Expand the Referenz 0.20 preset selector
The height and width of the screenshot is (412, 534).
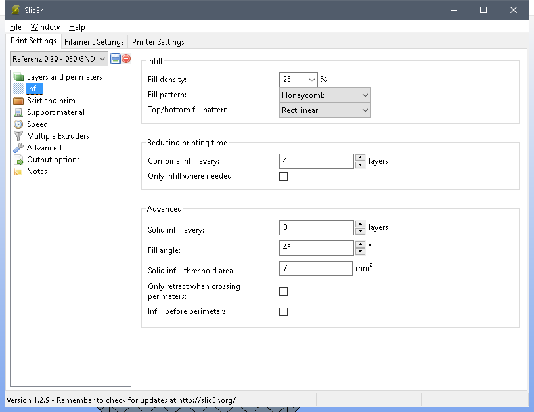[x=59, y=58]
